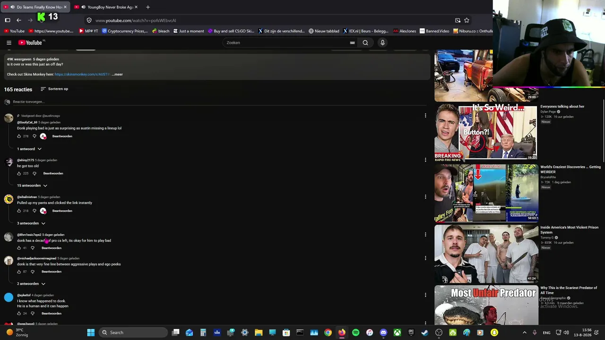Image resolution: width=605 pixels, height=340 pixels.
Task: Open on-screen keyboard in the search box
Action: [352, 42]
